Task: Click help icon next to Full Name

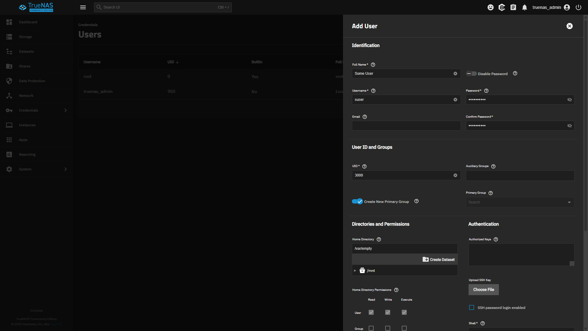Action: click(373, 65)
